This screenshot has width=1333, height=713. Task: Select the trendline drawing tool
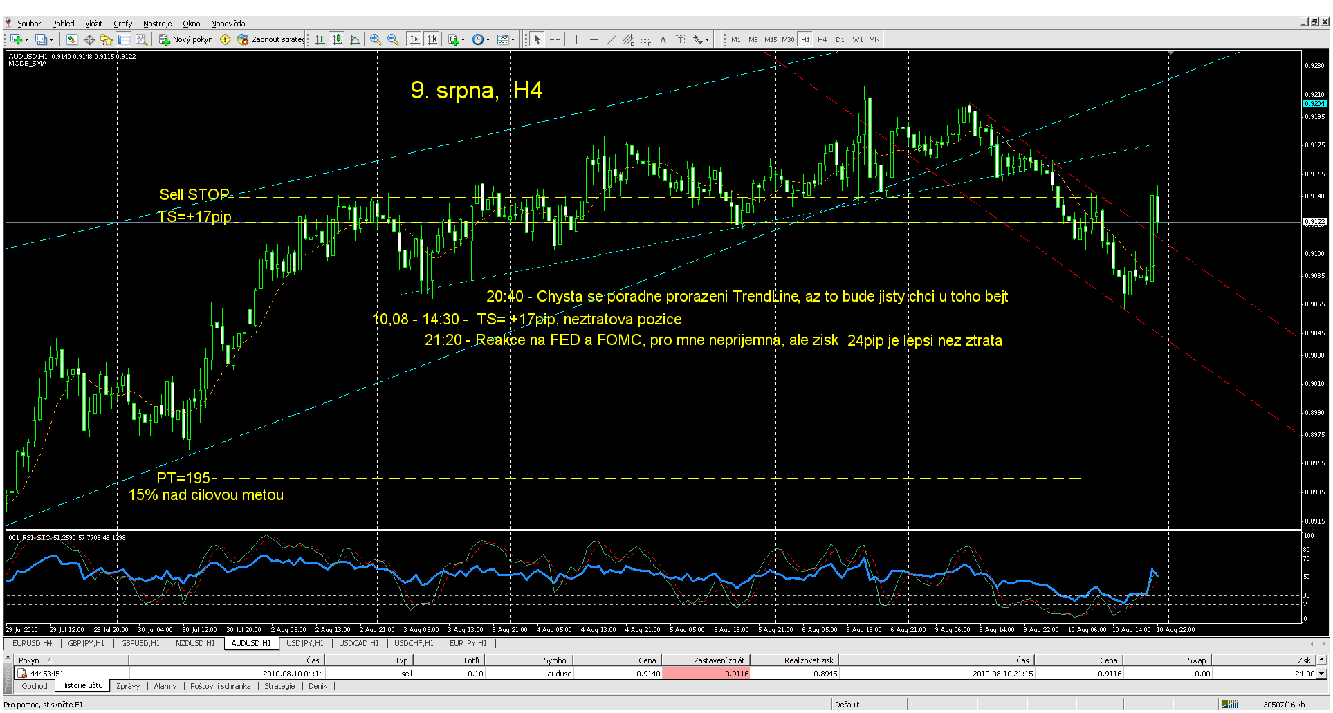[x=611, y=39]
